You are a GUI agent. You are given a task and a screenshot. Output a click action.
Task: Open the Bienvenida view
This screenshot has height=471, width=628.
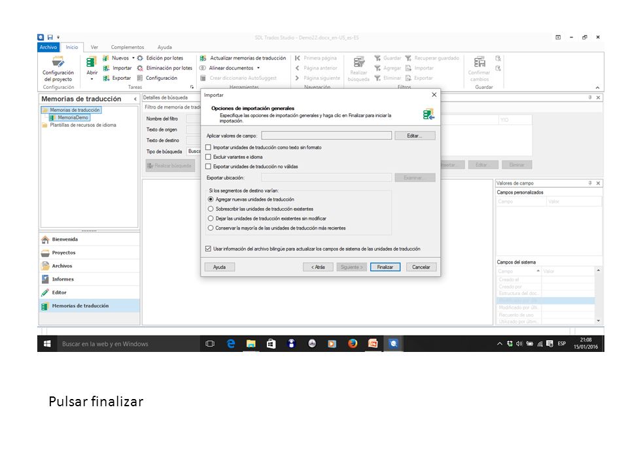coord(90,239)
